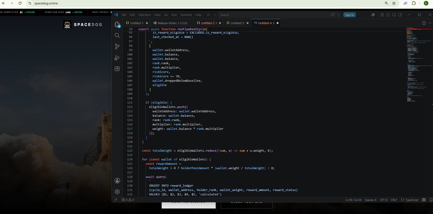Click 'riskScore >= 70' on line 105
Screen dimensions: 433x214
click(166, 76)
